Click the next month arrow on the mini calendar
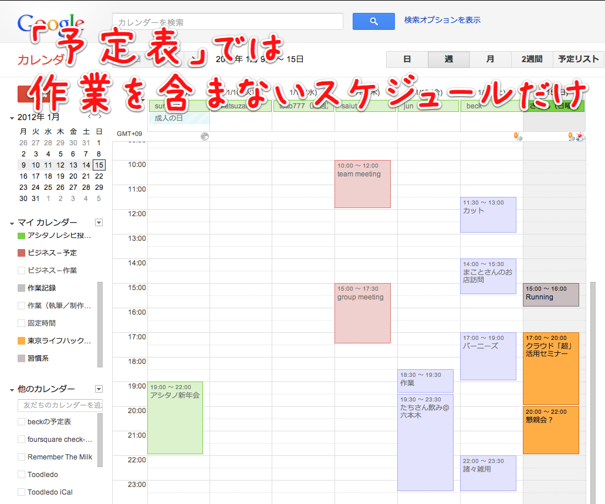The height and width of the screenshot is (504, 605). 99,116
